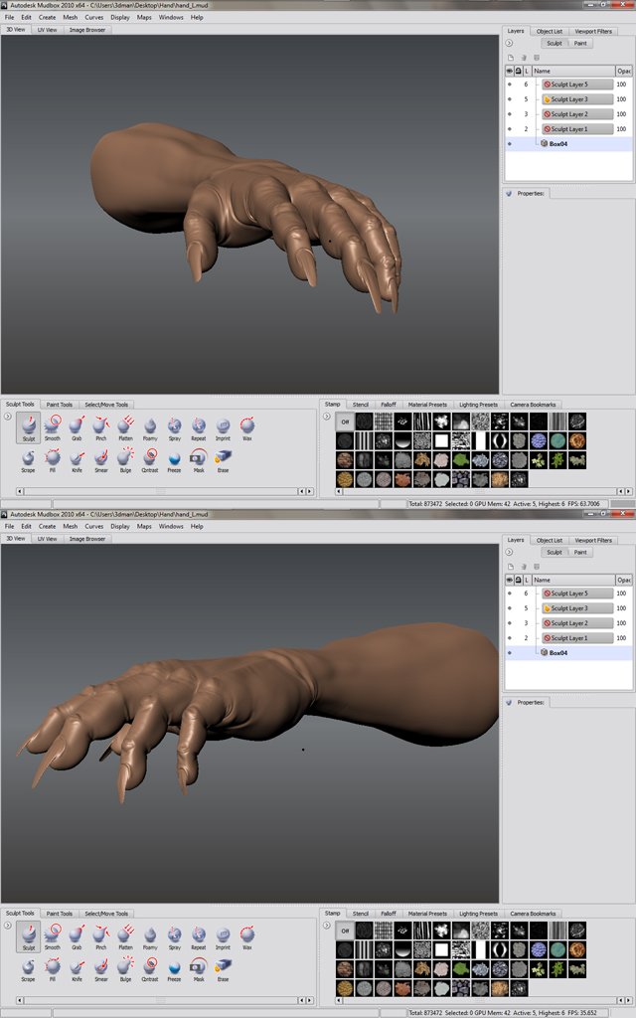Hide Sculpt Layer 5 in top window
636x1018 pixels.
pos(510,85)
